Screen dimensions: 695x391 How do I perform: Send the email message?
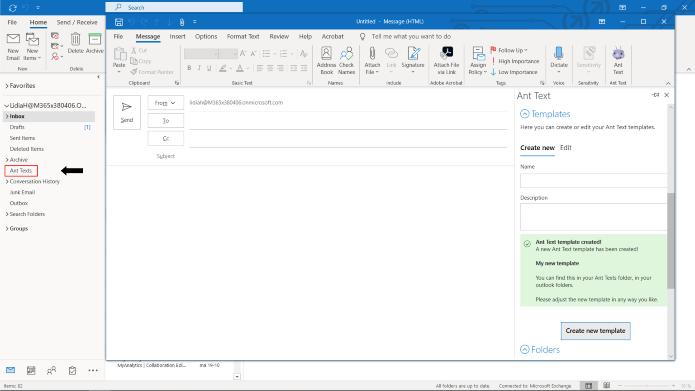pyautogui.click(x=127, y=112)
